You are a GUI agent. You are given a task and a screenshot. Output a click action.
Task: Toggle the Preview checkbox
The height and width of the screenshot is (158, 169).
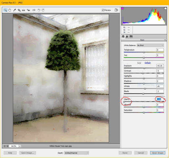tap(103, 10)
